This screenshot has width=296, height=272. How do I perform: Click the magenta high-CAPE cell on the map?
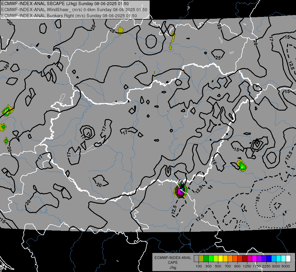(181, 191)
